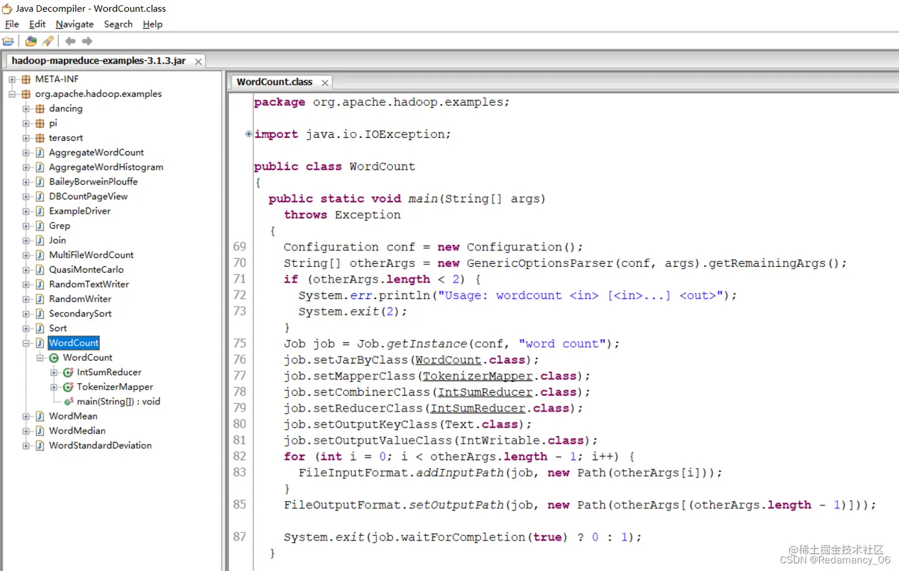This screenshot has height=571, width=899.
Task: Select RandomWriter in the tree
Action: coord(80,299)
